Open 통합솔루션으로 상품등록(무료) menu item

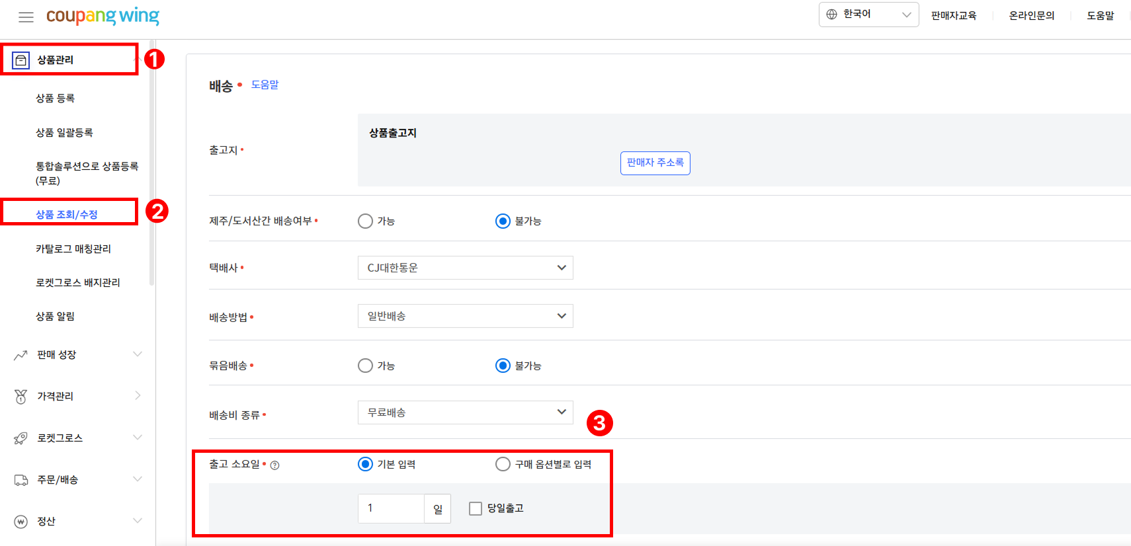coord(87,173)
